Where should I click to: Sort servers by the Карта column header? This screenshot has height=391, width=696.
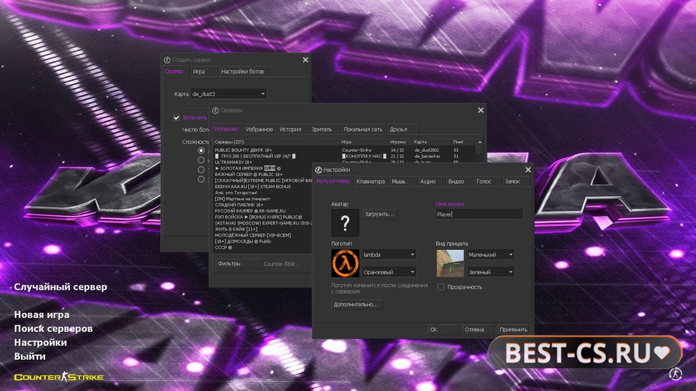point(432,142)
